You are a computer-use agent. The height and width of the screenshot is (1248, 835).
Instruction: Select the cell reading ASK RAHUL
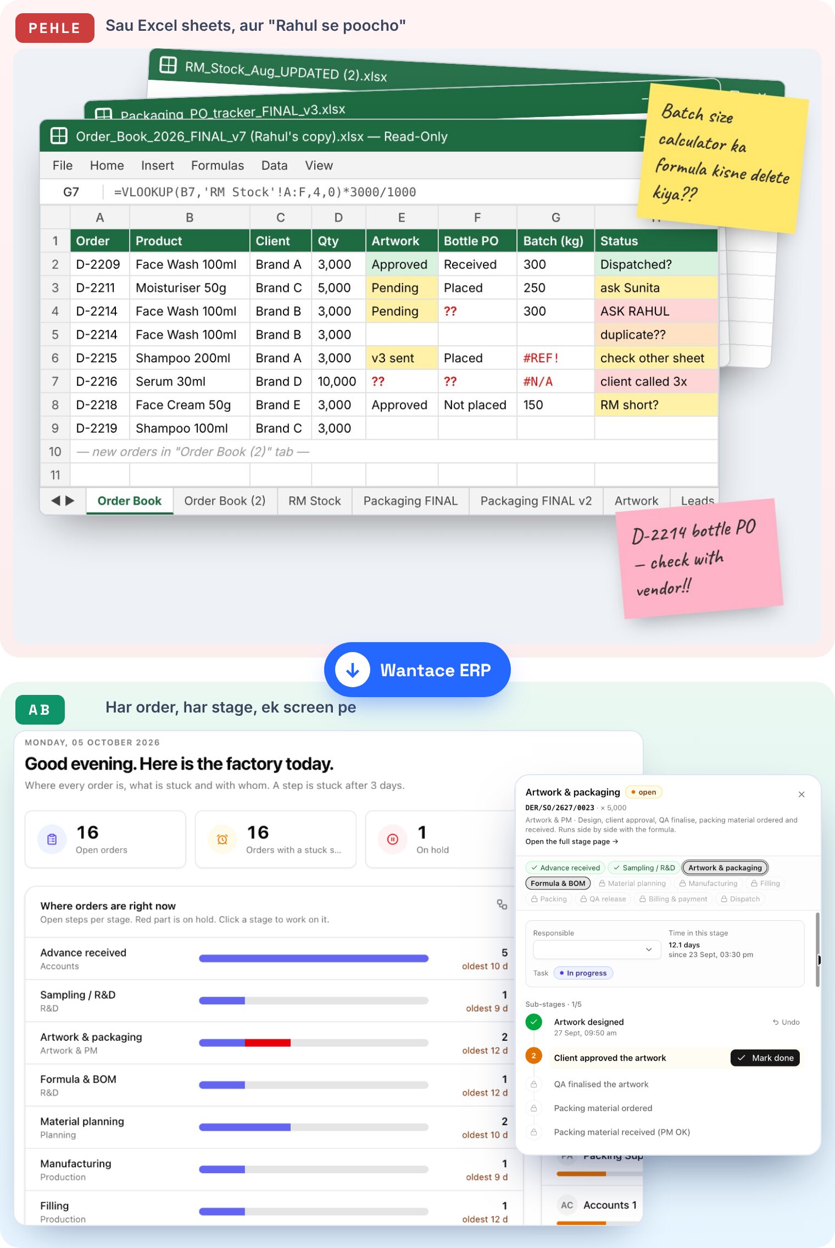pos(656,311)
